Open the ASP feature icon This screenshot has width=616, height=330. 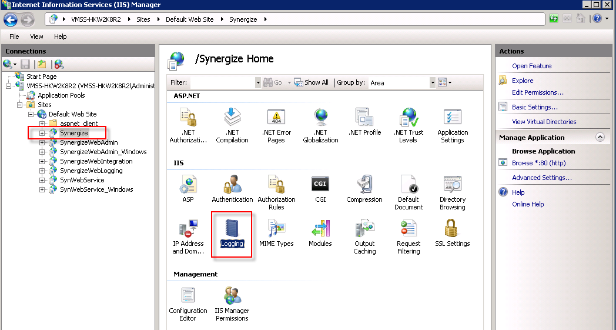tap(188, 189)
